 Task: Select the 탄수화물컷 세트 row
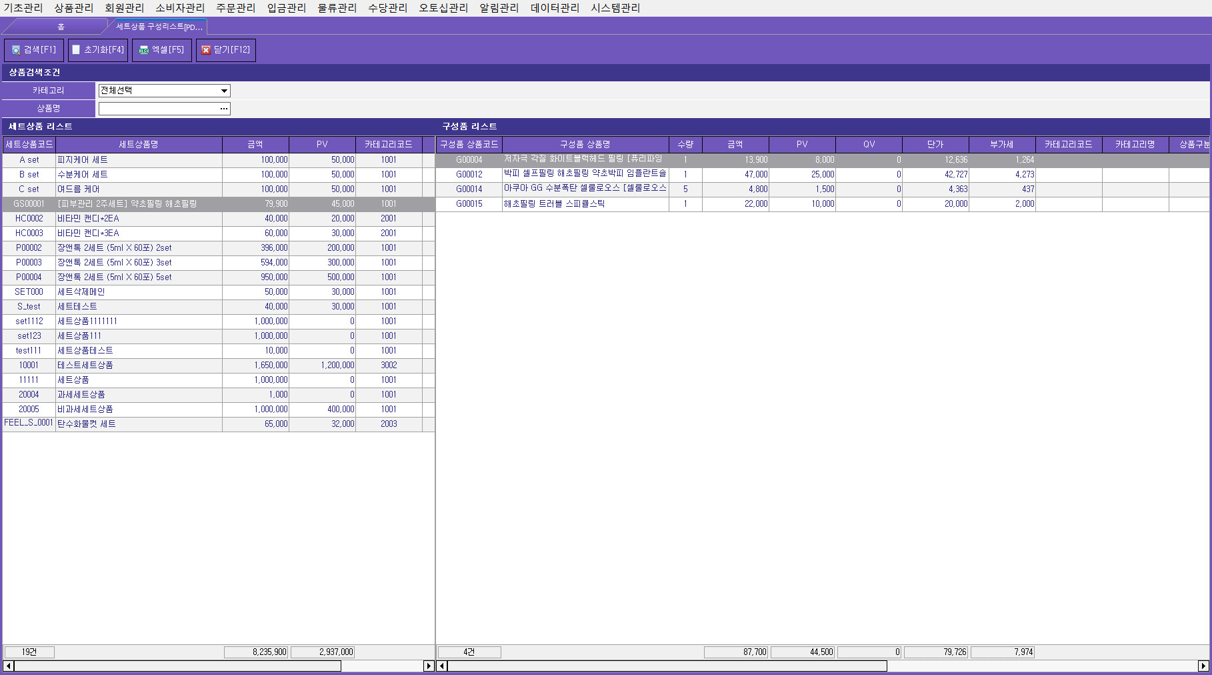click(x=139, y=424)
